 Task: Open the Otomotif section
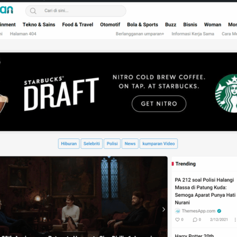tap(110, 25)
